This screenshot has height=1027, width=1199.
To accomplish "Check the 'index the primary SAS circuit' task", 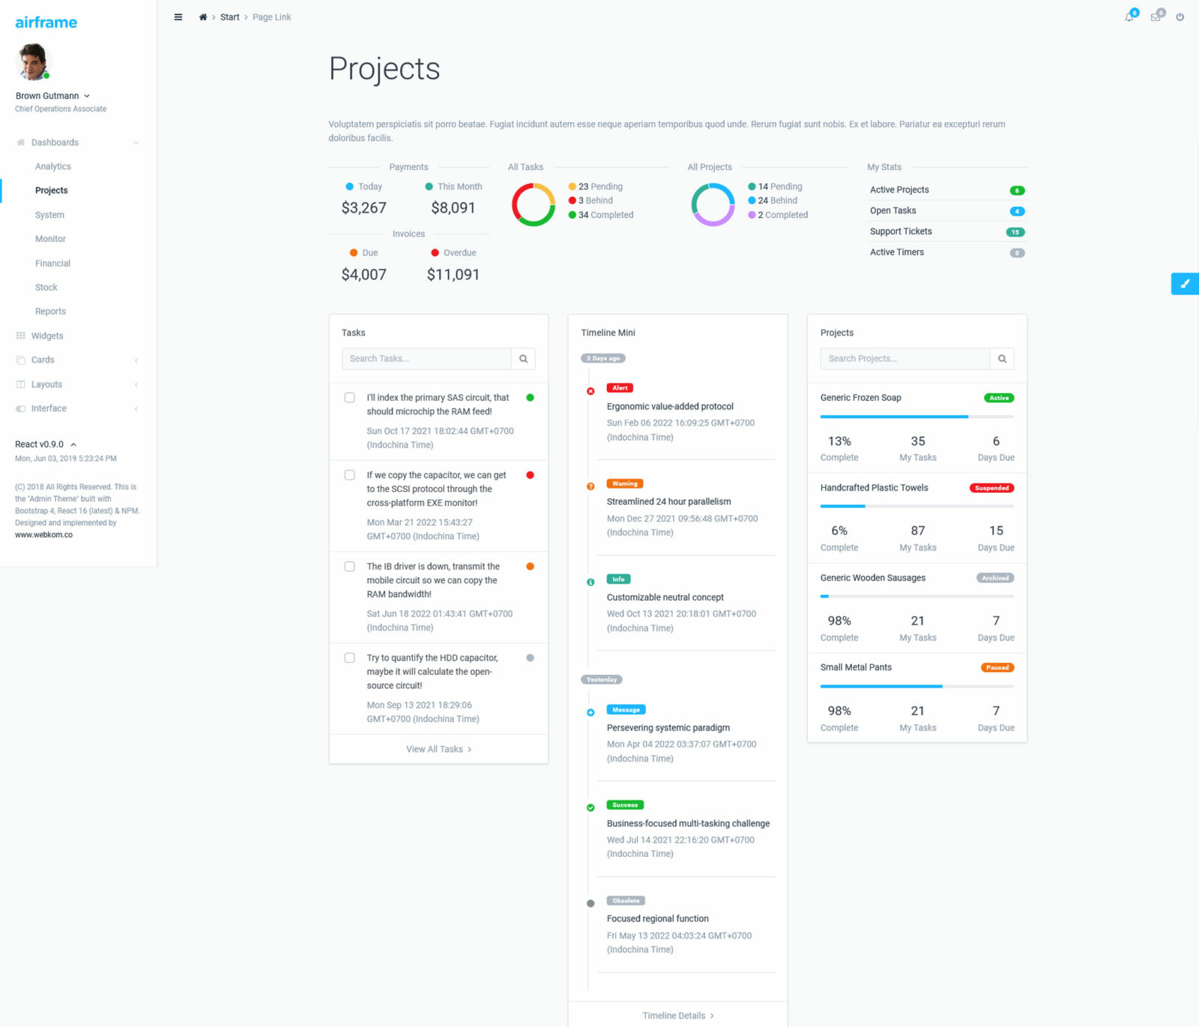I will (349, 397).
